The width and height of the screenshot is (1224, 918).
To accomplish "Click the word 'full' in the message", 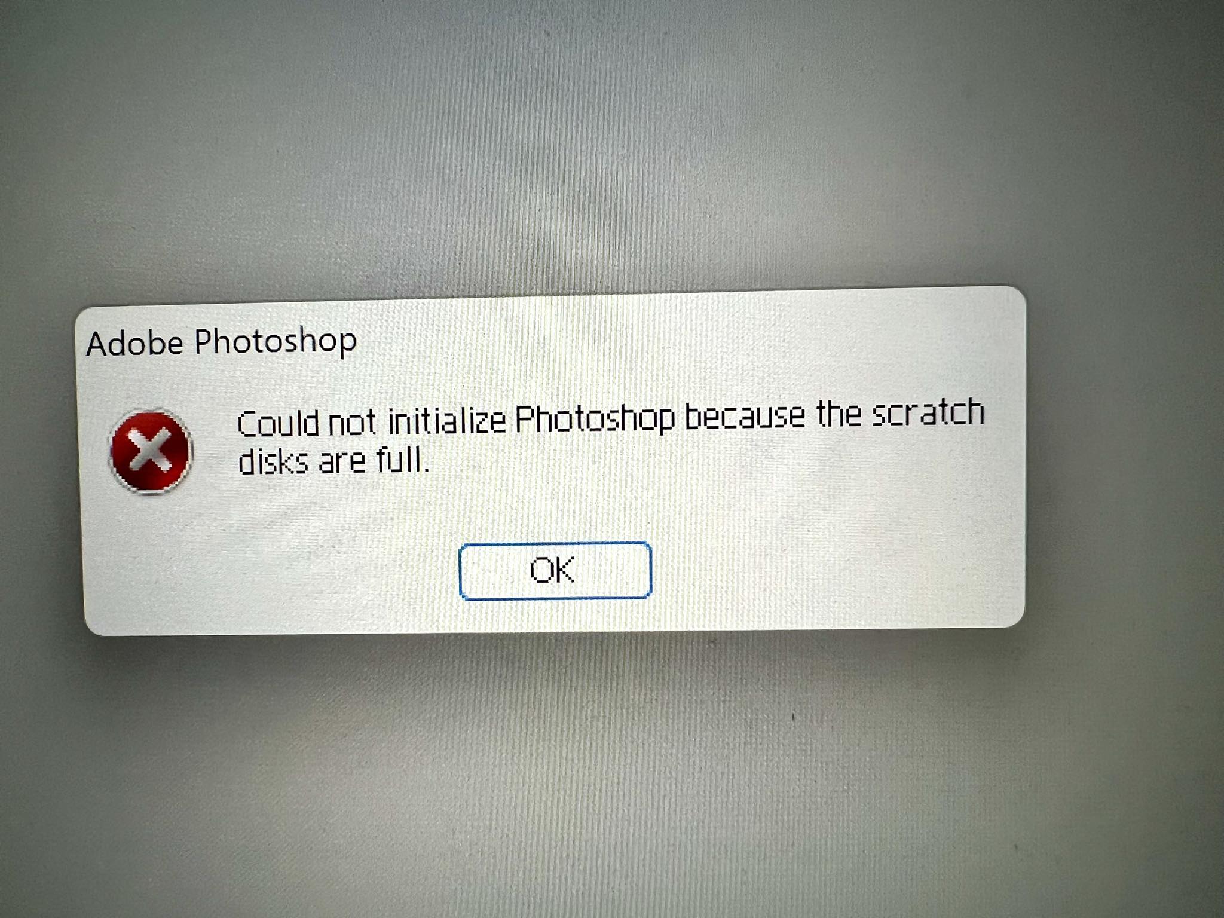I will pos(402,460).
